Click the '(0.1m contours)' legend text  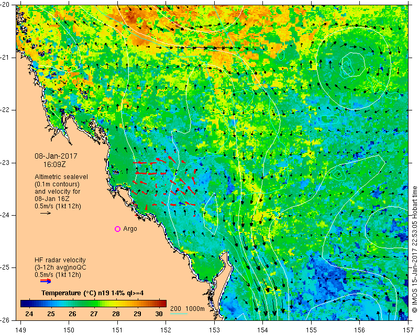(x=57, y=184)
